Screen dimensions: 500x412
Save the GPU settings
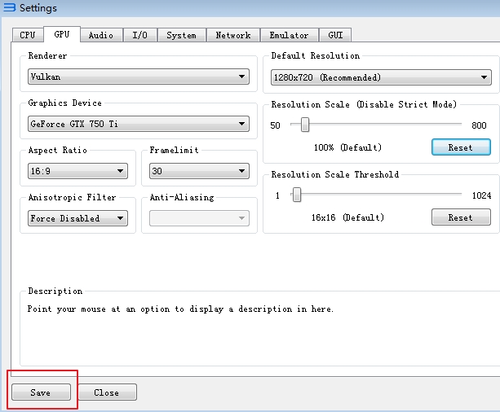(41, 392)
